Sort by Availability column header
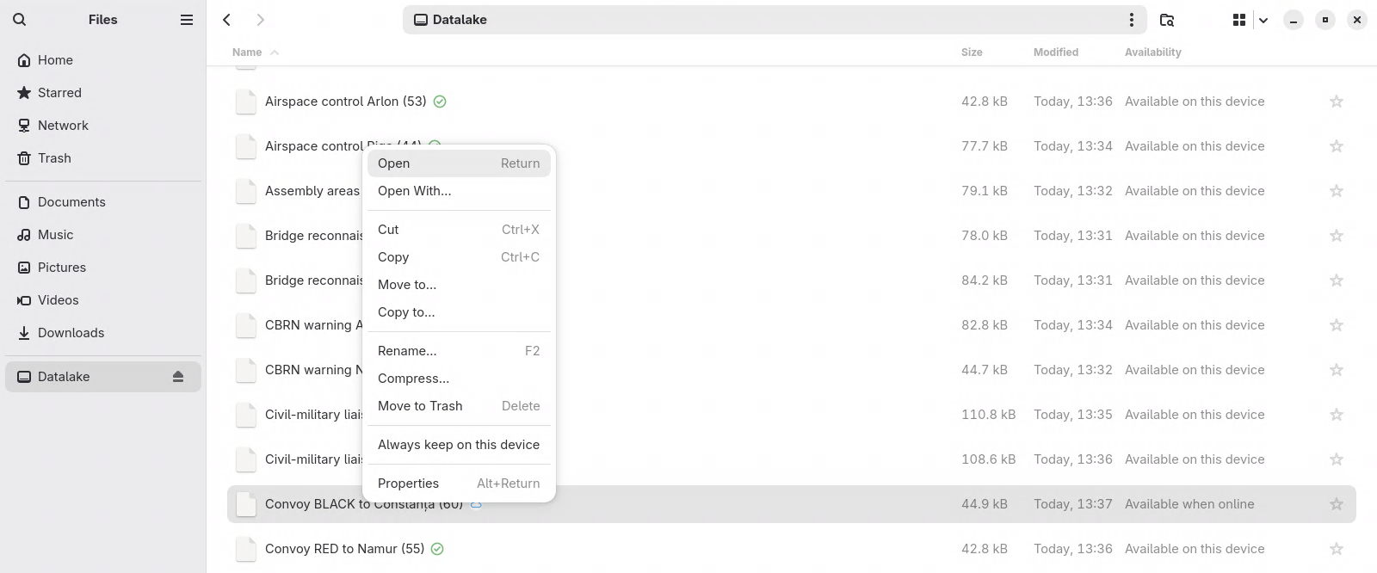 coord(1153,52)
